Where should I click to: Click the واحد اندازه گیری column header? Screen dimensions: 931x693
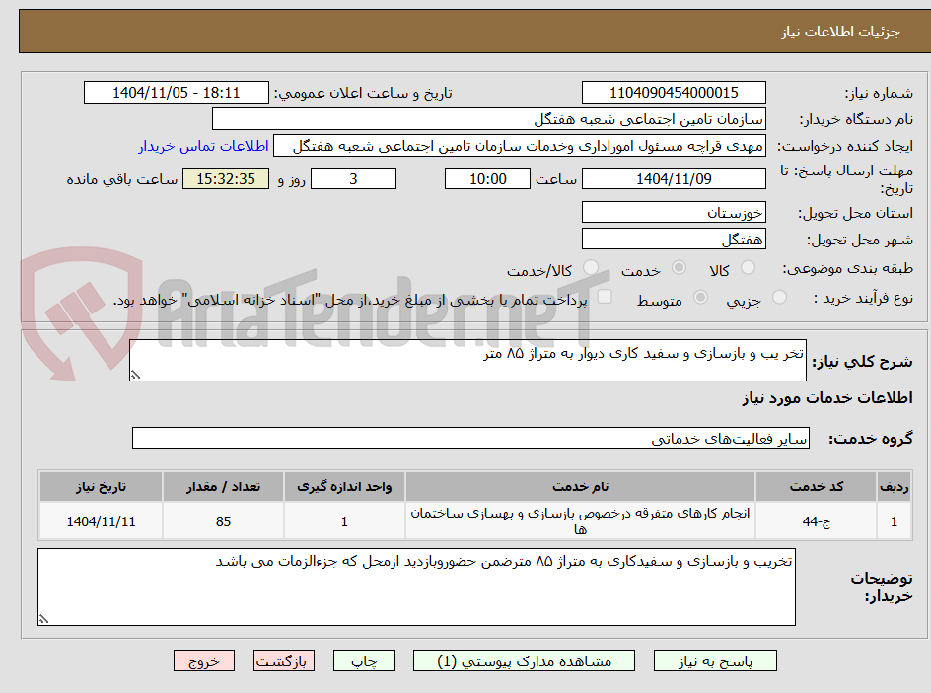tap(344, 487)
